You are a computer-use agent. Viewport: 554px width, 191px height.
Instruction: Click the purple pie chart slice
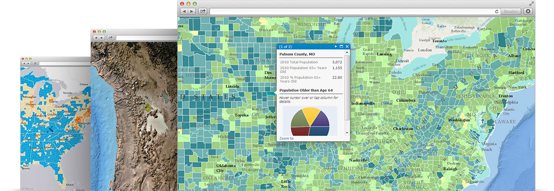[322, 120]
